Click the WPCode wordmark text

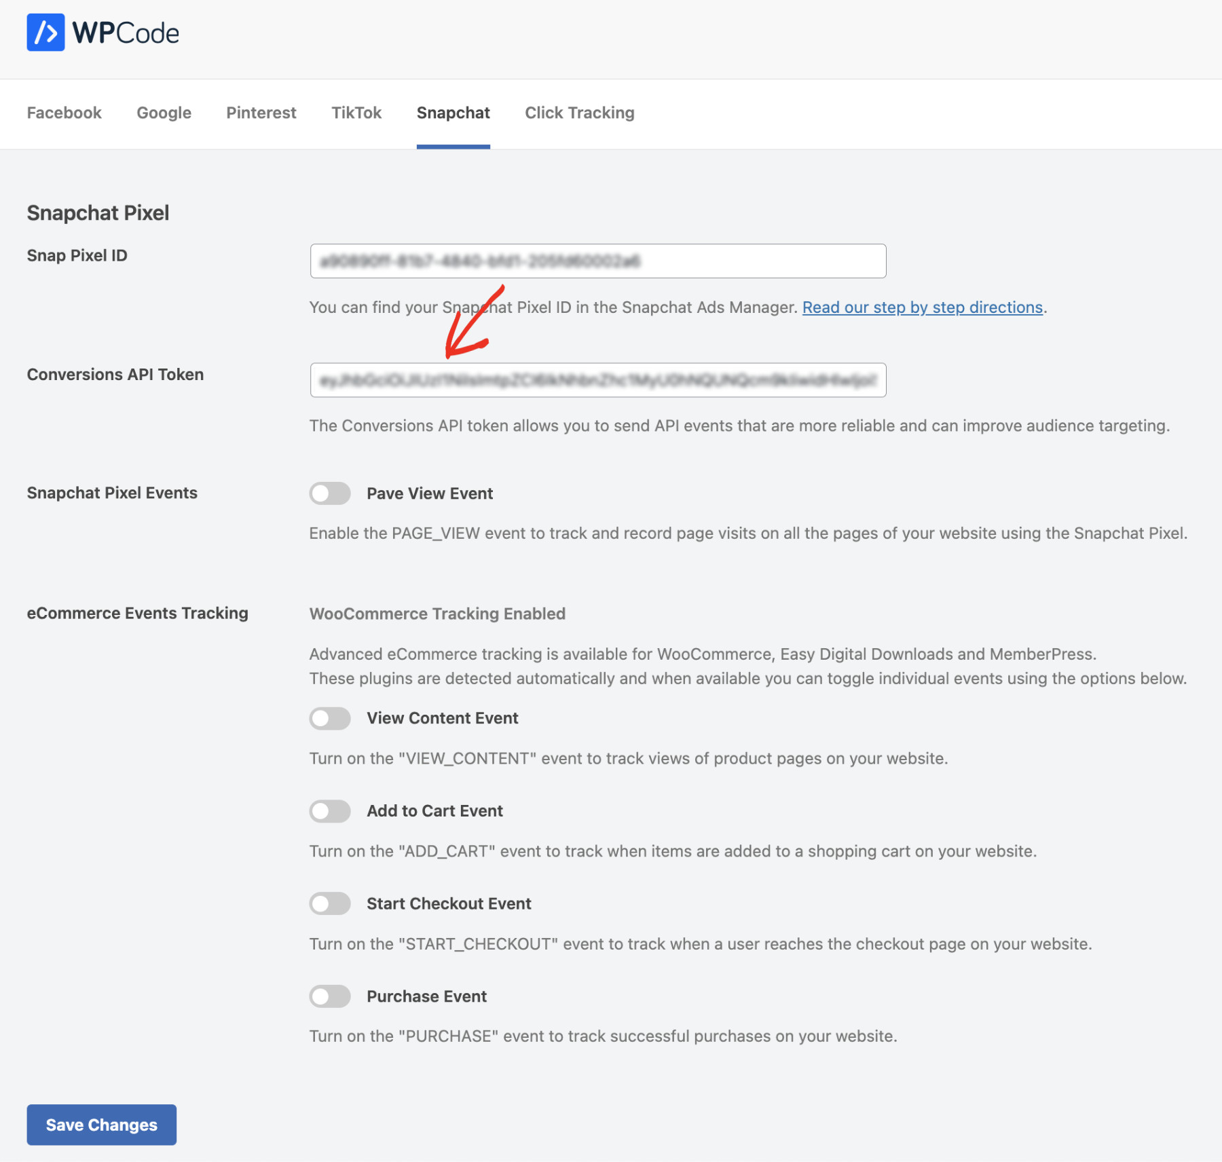(x=126, y=33)
